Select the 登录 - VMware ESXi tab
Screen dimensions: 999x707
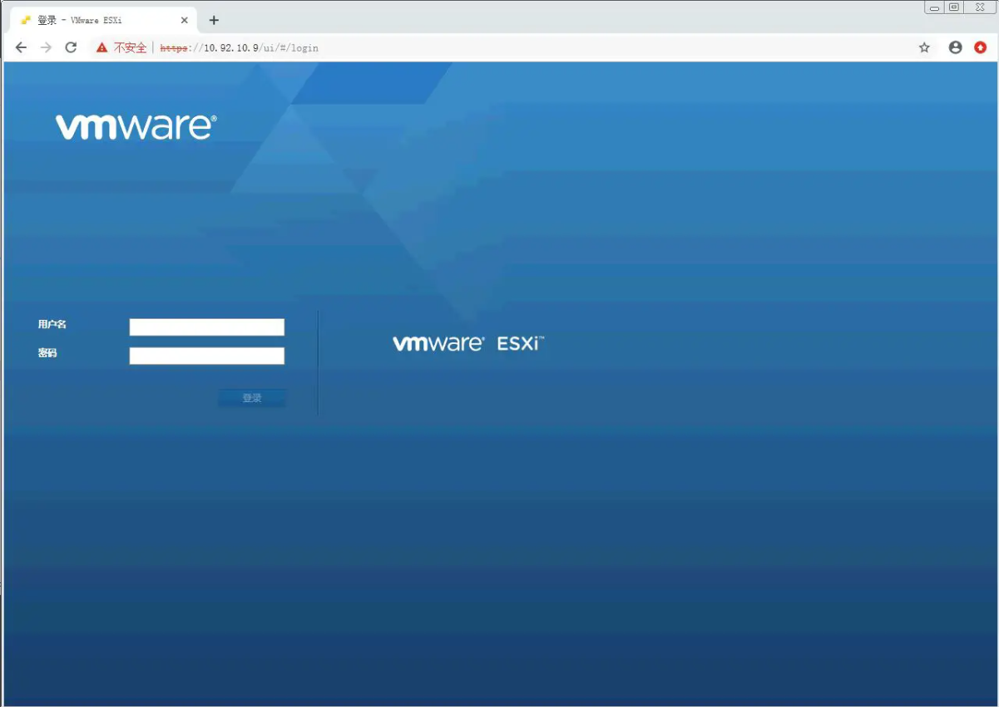click(x=102, y=20)
